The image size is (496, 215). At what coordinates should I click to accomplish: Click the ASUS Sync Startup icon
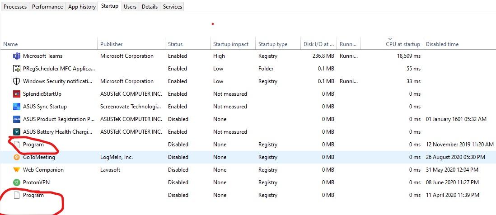pyautogui.click(x=16, y=107)
